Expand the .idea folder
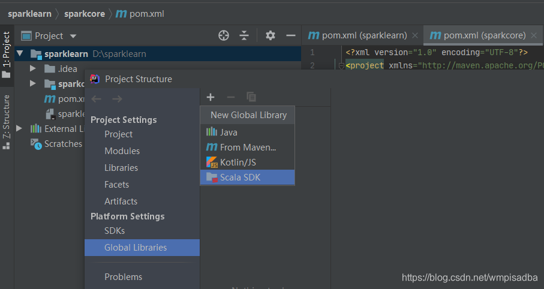 tap(33, 68)
